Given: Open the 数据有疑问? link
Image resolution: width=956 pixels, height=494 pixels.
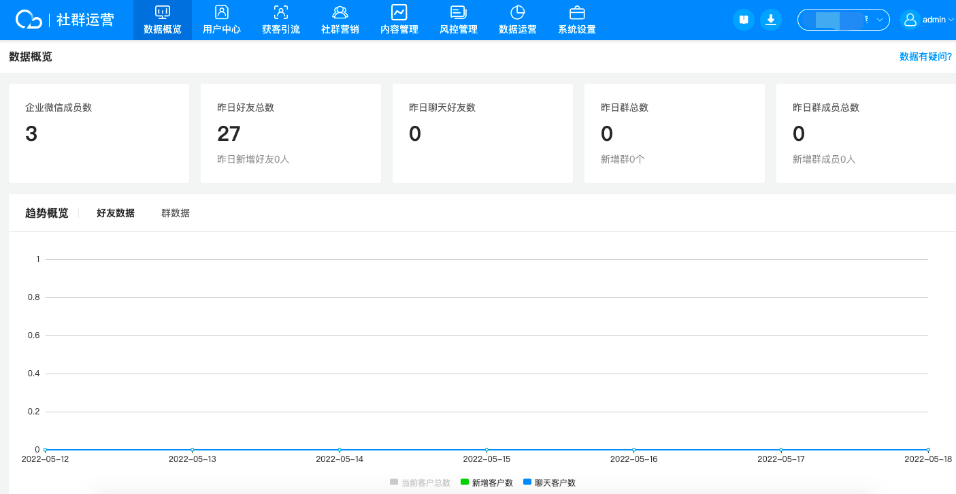Looking at the screenshot, I should click(925, 56).
